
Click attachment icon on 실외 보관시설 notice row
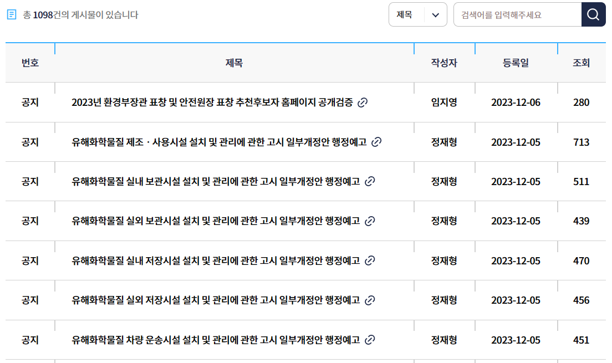click(370, 221)
